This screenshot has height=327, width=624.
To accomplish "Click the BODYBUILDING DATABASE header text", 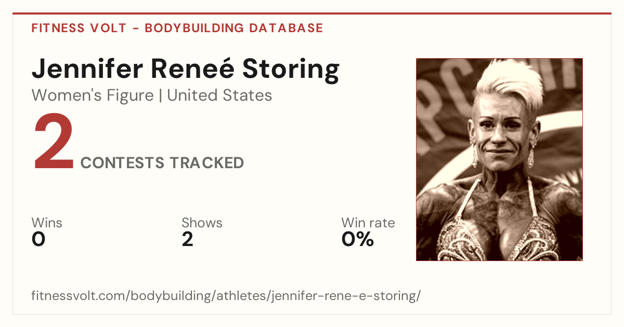I will (x=234, y=28).
